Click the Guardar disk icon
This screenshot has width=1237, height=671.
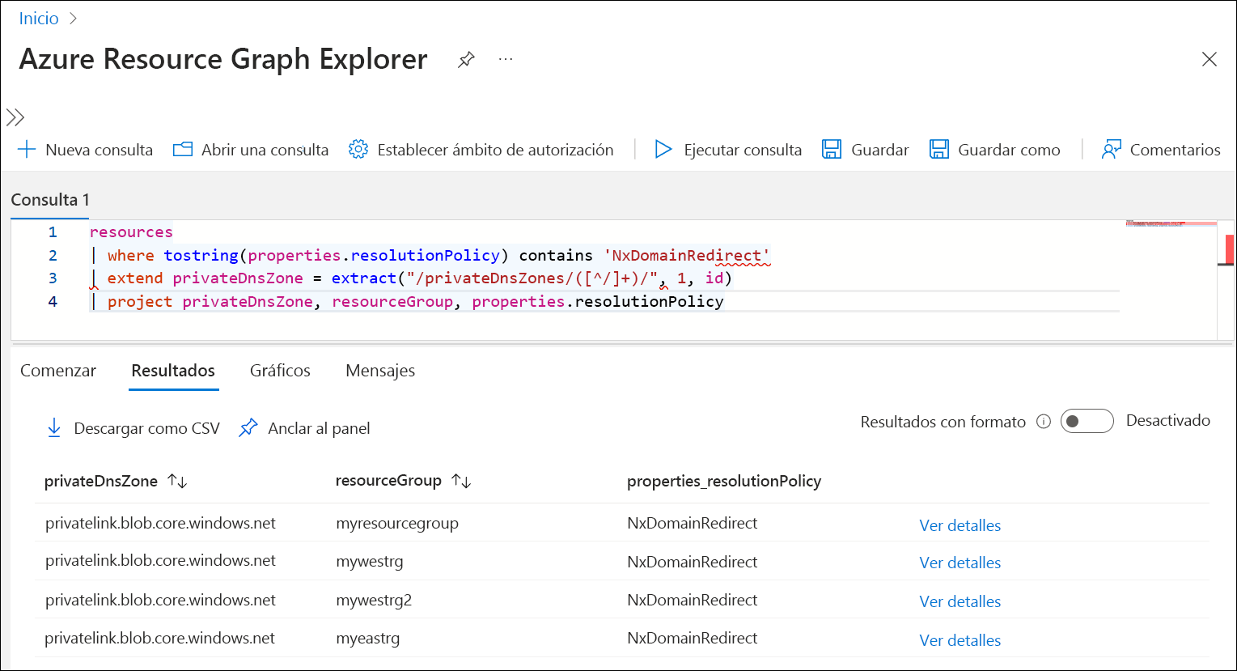point(832,150)
